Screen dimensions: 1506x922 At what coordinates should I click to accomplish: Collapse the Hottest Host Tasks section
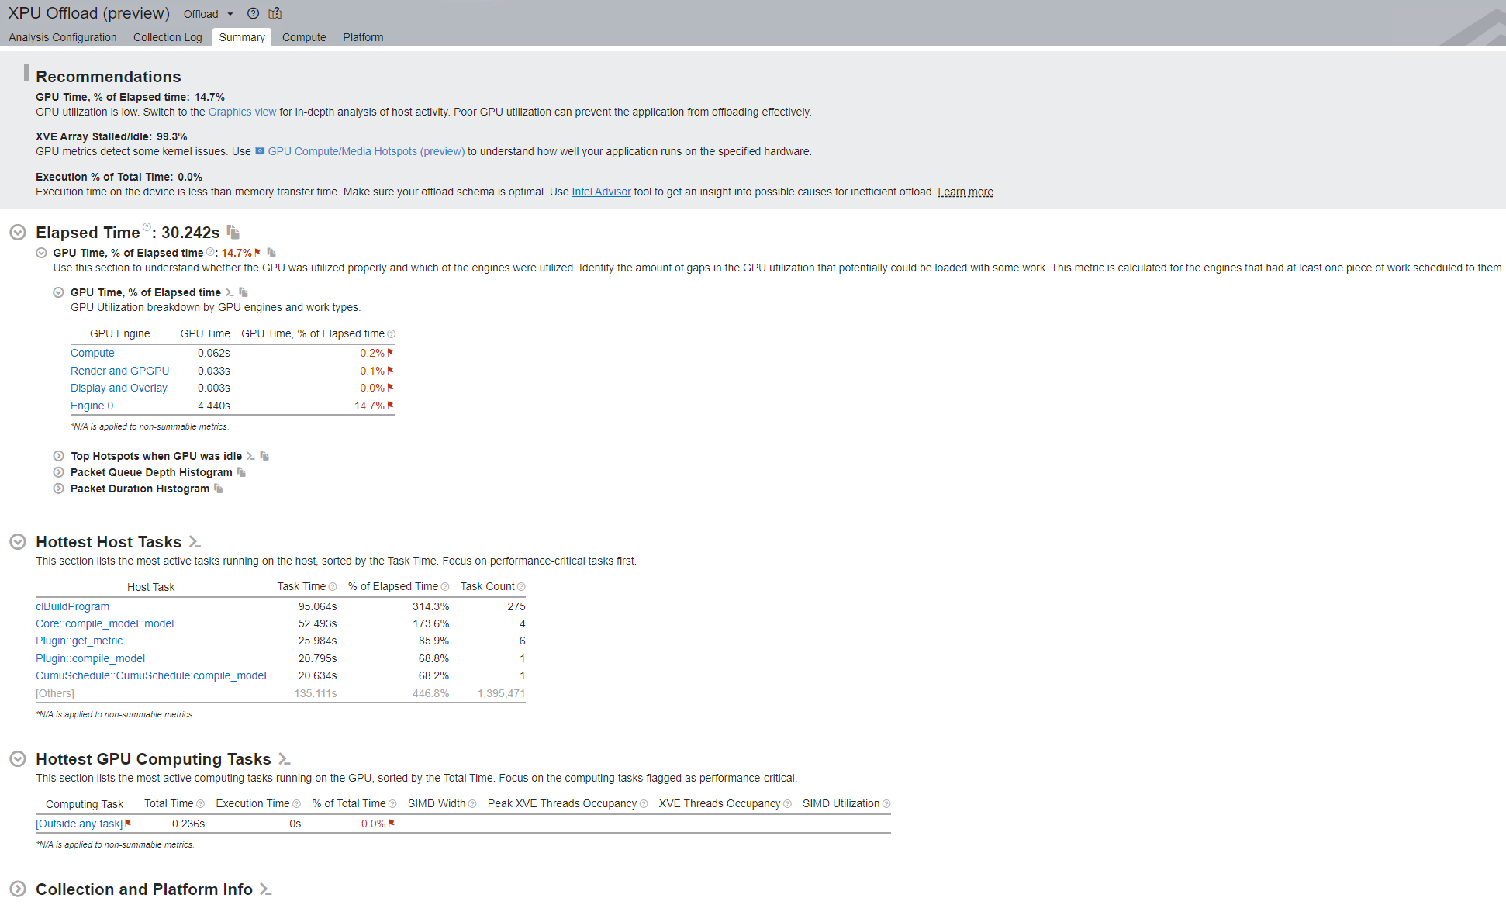(18, 542)
